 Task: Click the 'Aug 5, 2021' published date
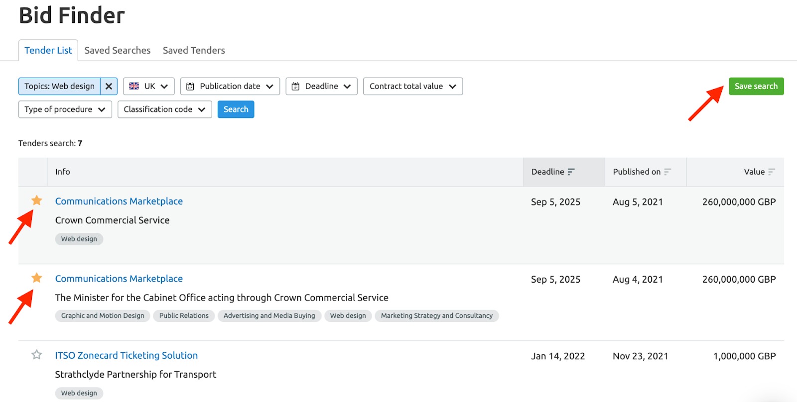[638, 202]
